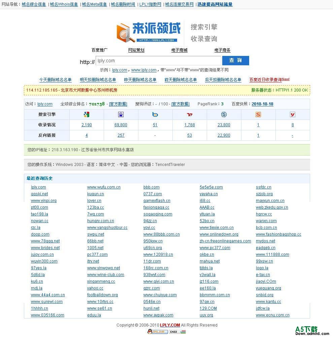Open 今天删除域名名单 link
333x337 pixels.
[55, 80]
